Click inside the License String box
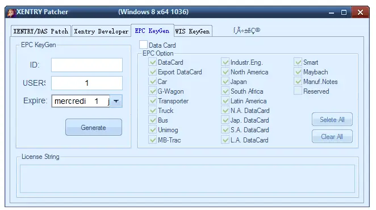This screenshot has height=210, width=376. [x=187, y=179]
